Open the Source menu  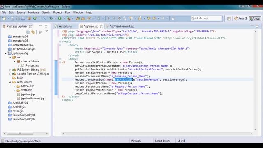click(x=21, y=12)
